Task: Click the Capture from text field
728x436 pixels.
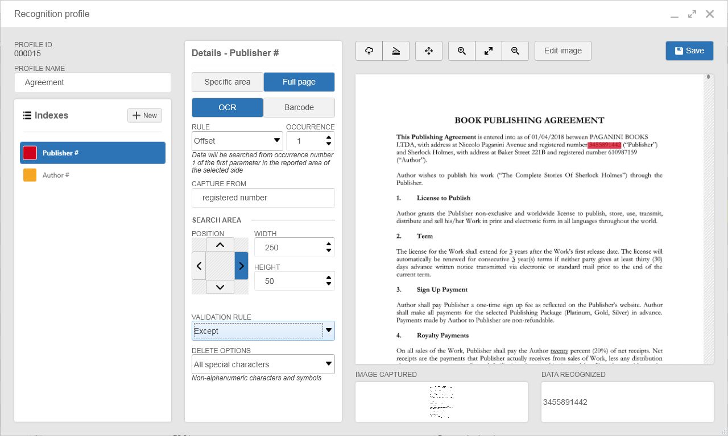Action: [x=263, y=198]
